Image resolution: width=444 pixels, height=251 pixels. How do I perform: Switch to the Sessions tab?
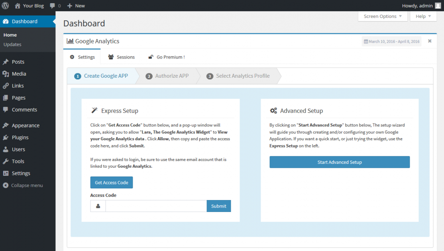[x=122, y=57]
